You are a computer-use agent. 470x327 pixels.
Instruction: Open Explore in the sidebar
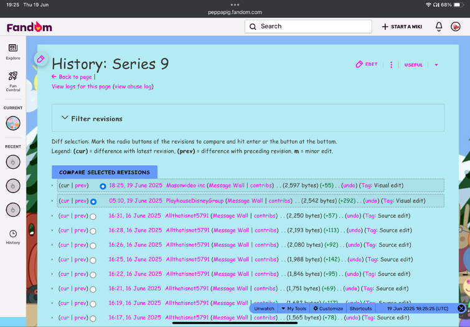coord(13,52)
